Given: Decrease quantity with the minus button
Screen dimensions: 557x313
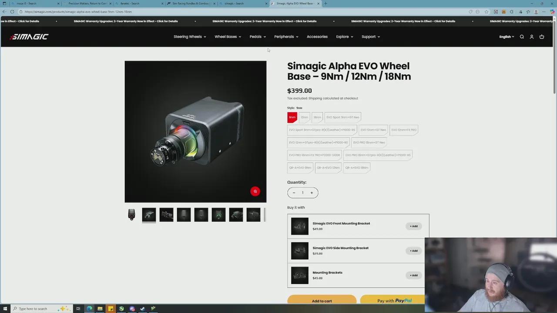Looking at the screenshot, I should 294,193.
